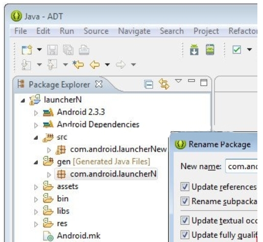Viewport: 263px width, 242px height.
Task: Close the Package Explorer tab
Action: pos(99,84)
